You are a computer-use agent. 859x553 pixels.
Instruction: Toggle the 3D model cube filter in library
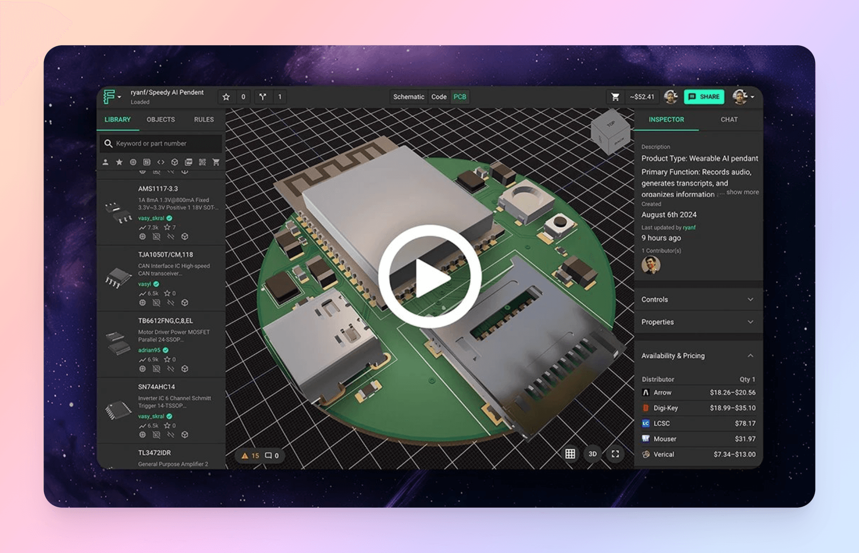tap(175, 162)
